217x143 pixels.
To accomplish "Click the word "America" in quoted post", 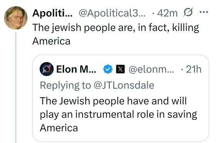I will [x=59, y=128].
